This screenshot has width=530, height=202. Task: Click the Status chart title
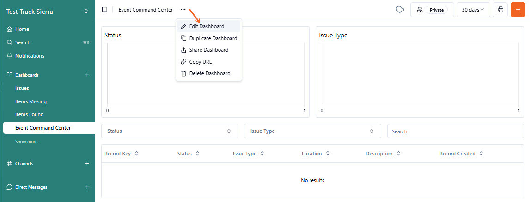(113, 35)
